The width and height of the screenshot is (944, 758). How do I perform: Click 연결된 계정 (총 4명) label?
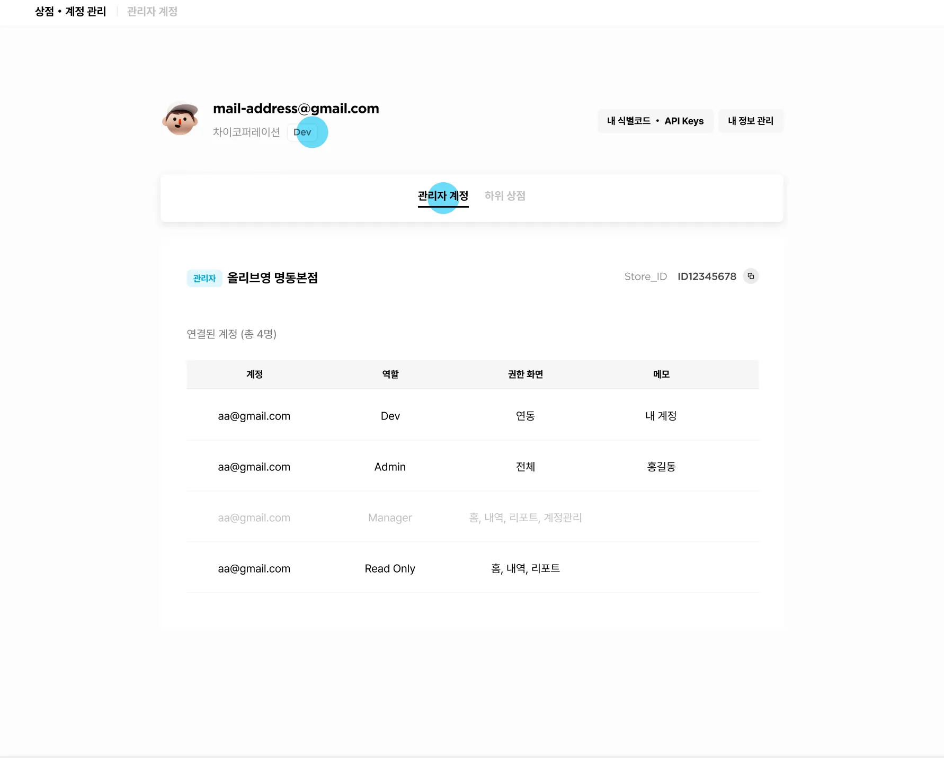coord(232,334)
